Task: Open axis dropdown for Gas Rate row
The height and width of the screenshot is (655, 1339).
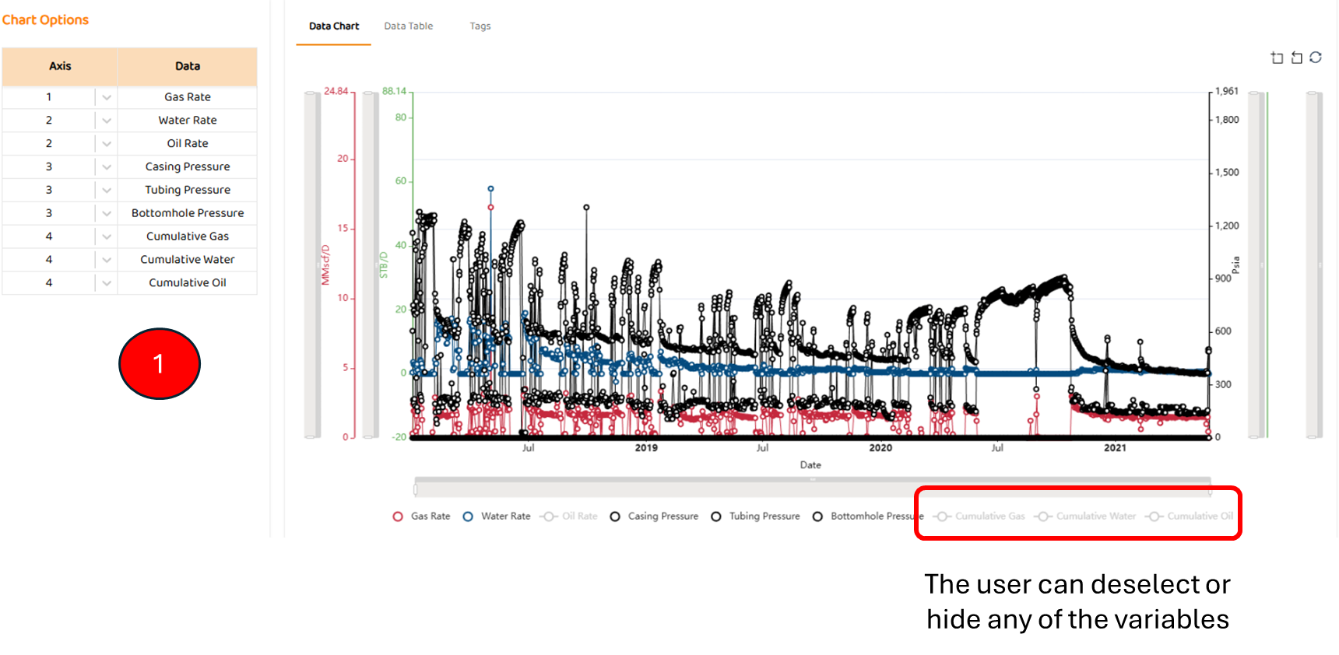Action: coord(107,97)
